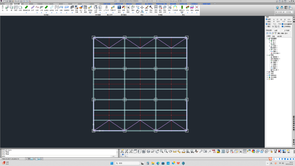Open the DWG转换 ribbon tab

[107, 4]
